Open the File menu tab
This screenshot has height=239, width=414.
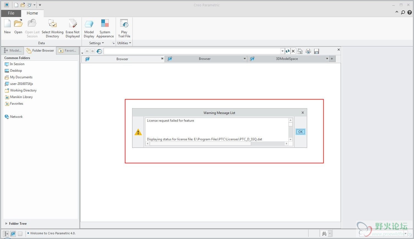point(11,13)
